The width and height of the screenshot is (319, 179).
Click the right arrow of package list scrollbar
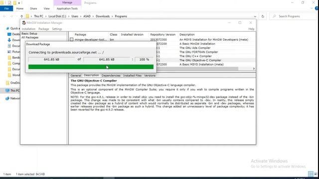254,69
